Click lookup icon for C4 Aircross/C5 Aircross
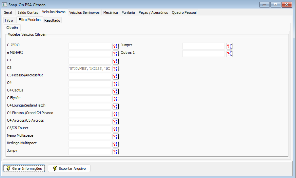The height and width of the screenshot is (178, 296). [x=116, y=122]
